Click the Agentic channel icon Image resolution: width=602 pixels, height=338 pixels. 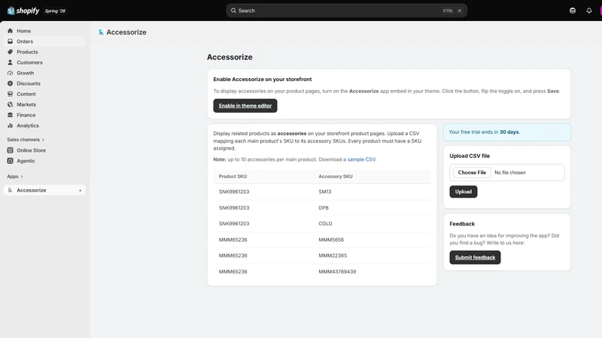[11, 161]
